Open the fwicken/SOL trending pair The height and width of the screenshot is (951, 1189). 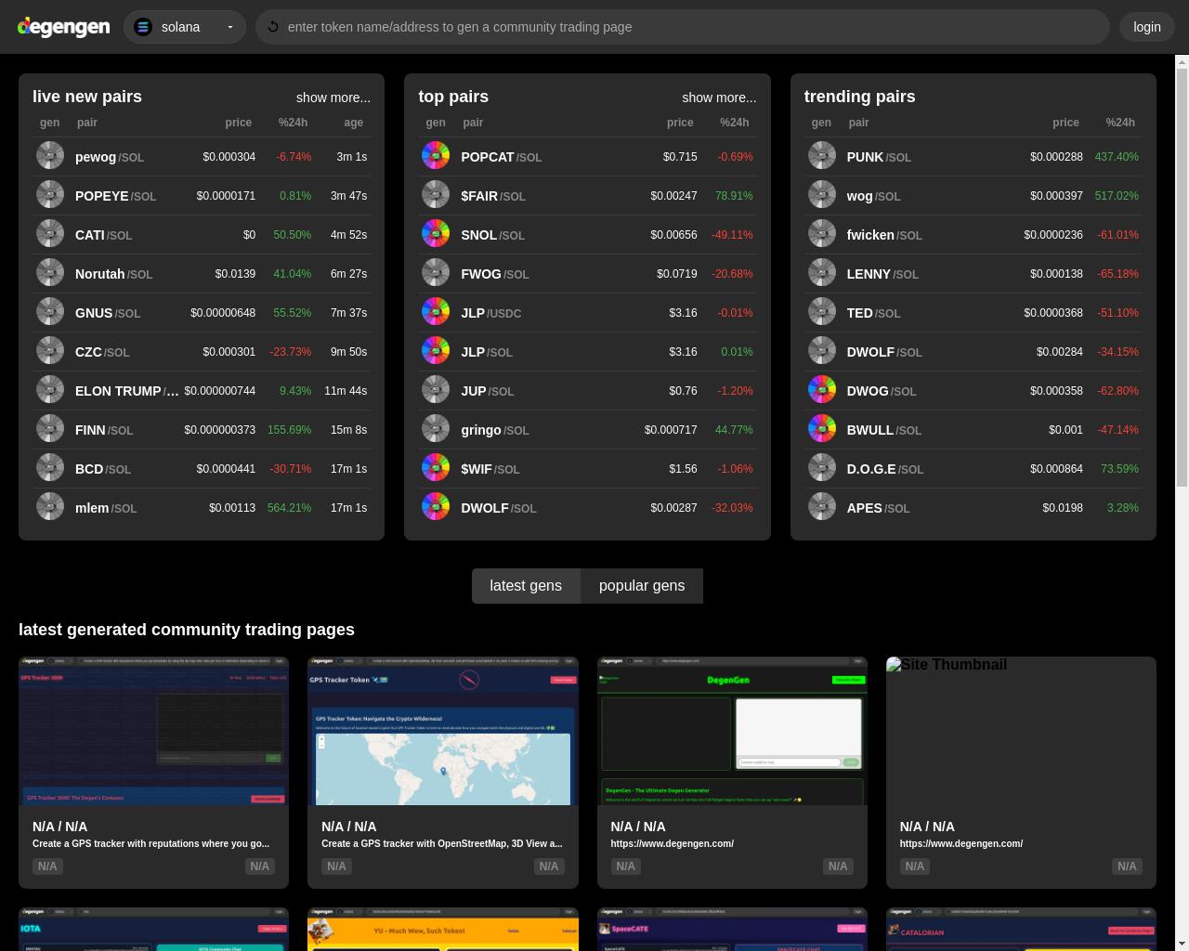coord(973,235)
